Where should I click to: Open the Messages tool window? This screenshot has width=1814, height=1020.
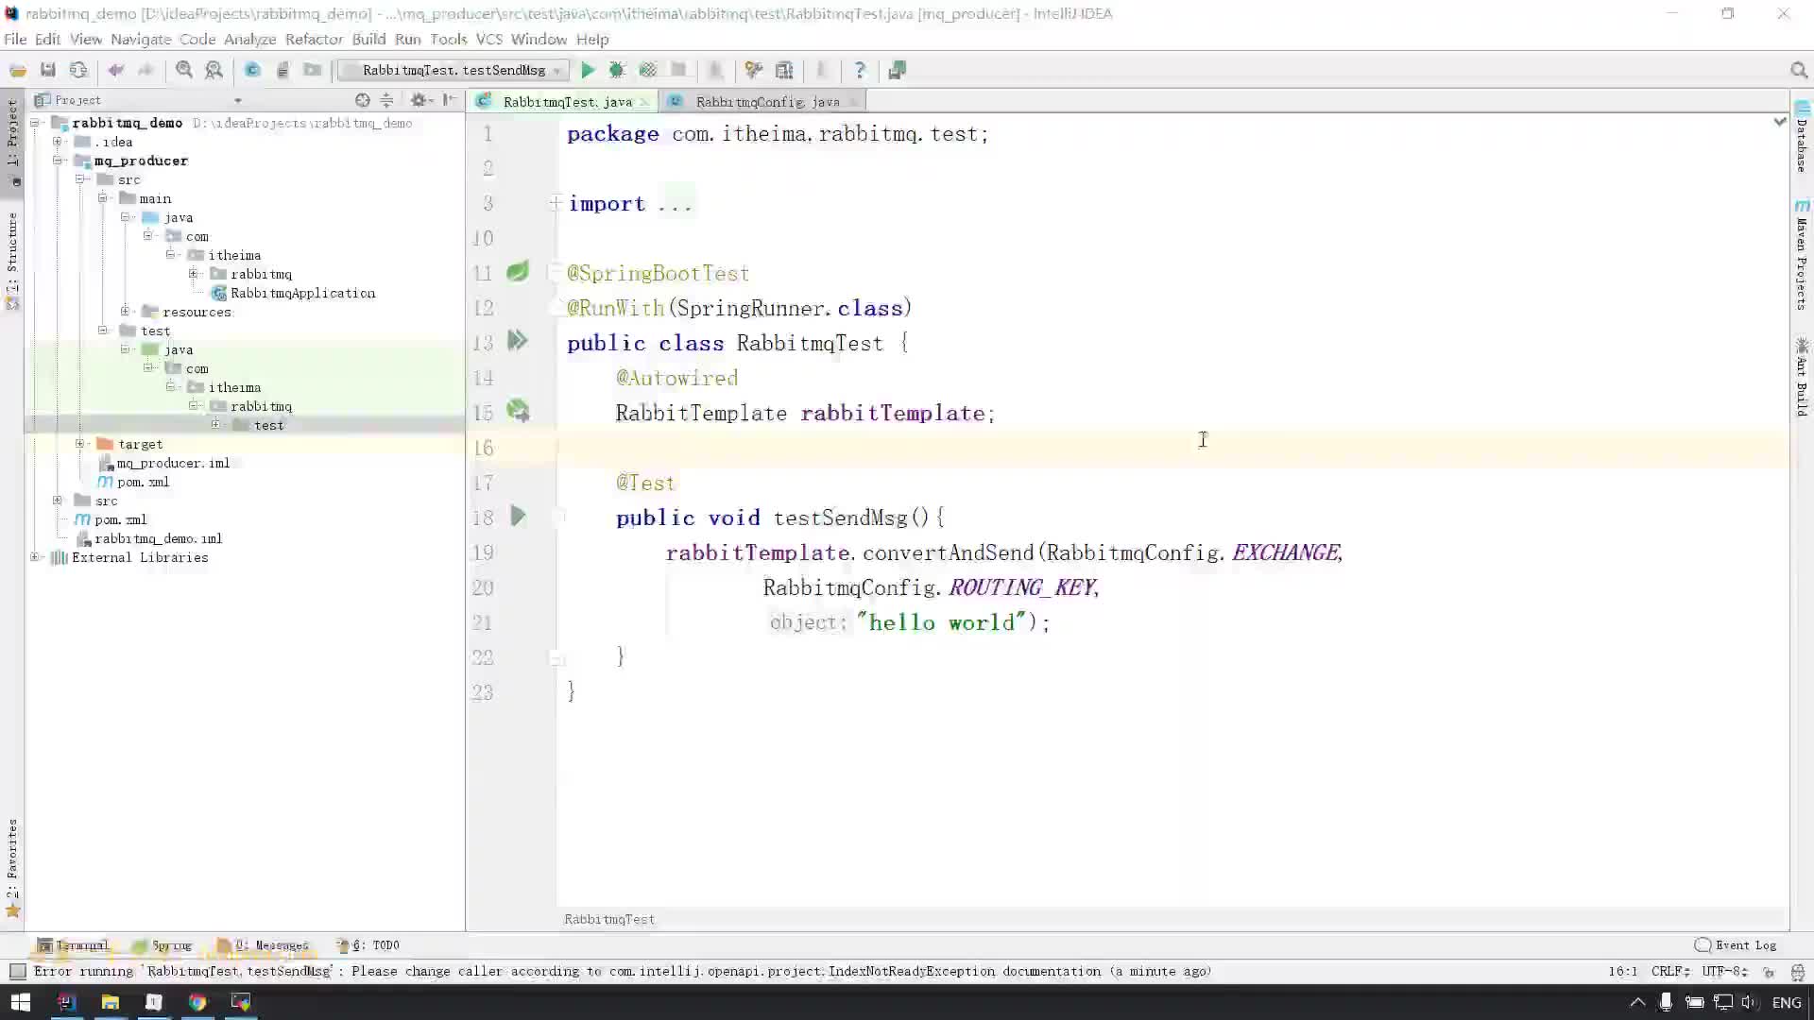[264, 944]
